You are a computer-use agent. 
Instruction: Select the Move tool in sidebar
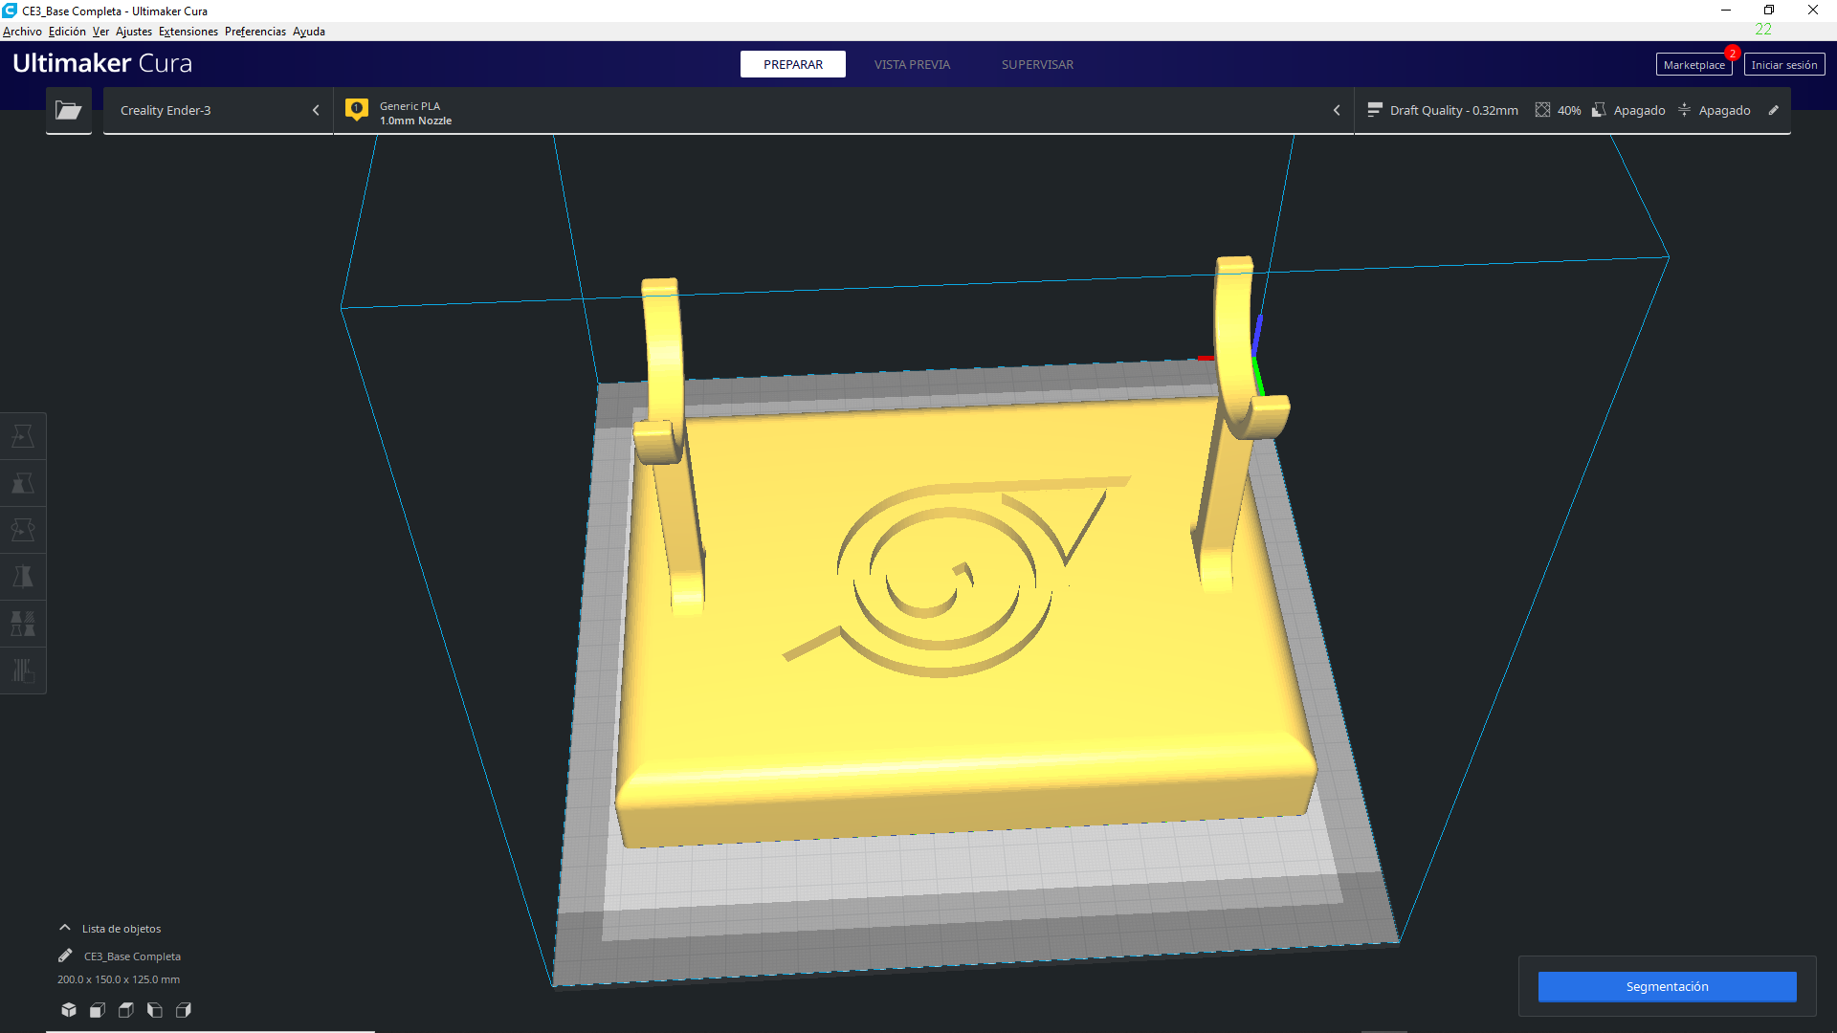[23, 436]
